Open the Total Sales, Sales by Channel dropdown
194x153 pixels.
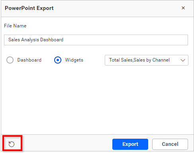click(x=147, y=60)
